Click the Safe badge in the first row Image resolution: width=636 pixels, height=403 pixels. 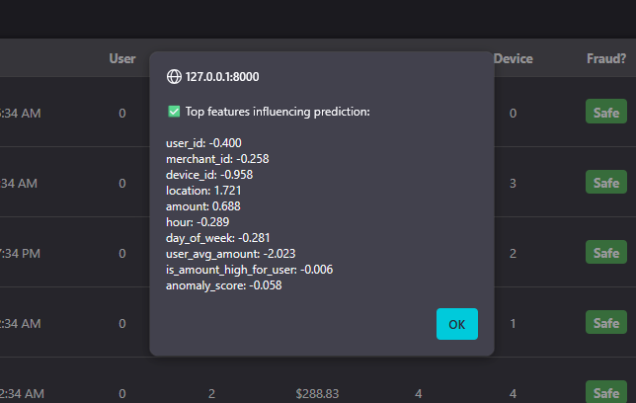pos(605,113)
